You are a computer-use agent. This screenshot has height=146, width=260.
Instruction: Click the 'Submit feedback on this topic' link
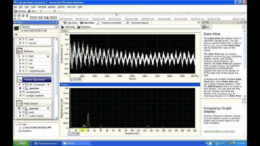coord(219,131)
